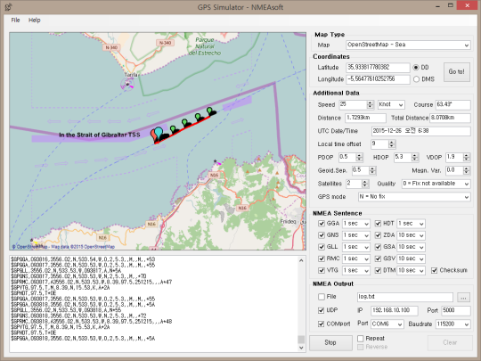The image size is (481, 361).
Task: Toggle UDP output checkbox
Action: click(322, 310)
